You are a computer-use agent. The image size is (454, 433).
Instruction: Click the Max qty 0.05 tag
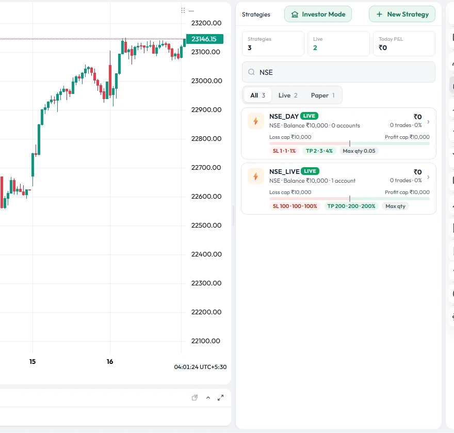click(359, 151)
